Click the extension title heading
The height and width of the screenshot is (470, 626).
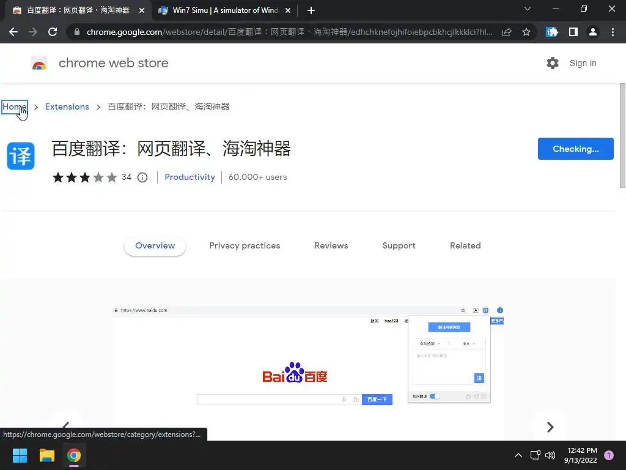pyautogui.click(x=171, y=149)
